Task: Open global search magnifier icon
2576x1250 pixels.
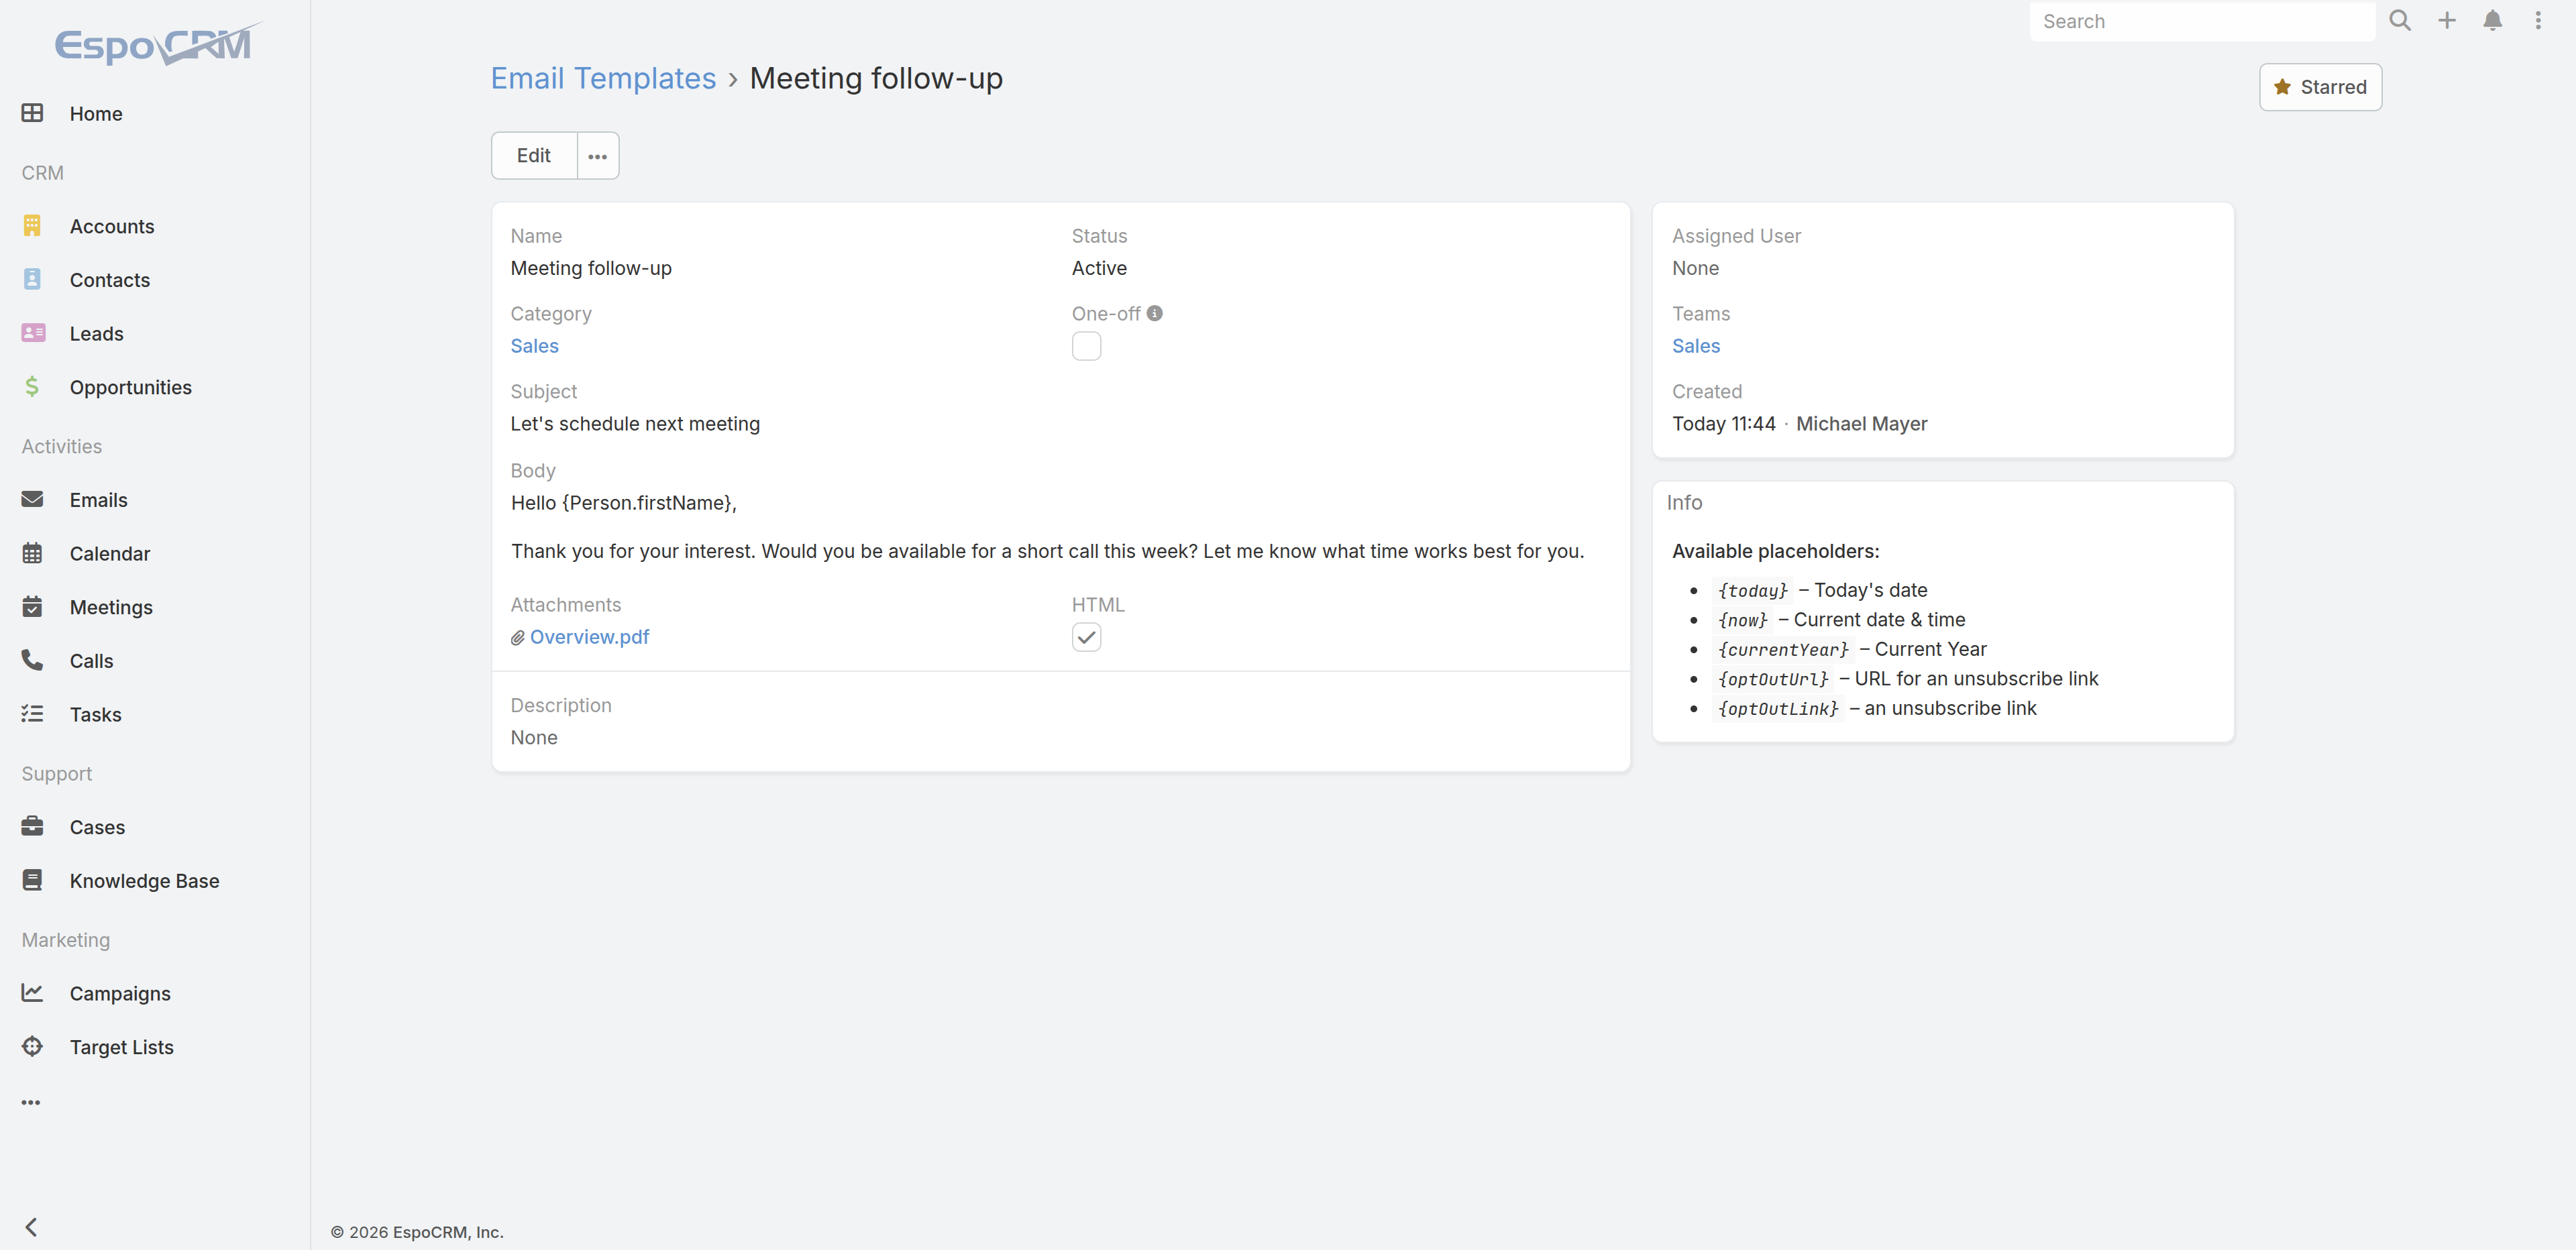Action: [x=2400, y=21]
